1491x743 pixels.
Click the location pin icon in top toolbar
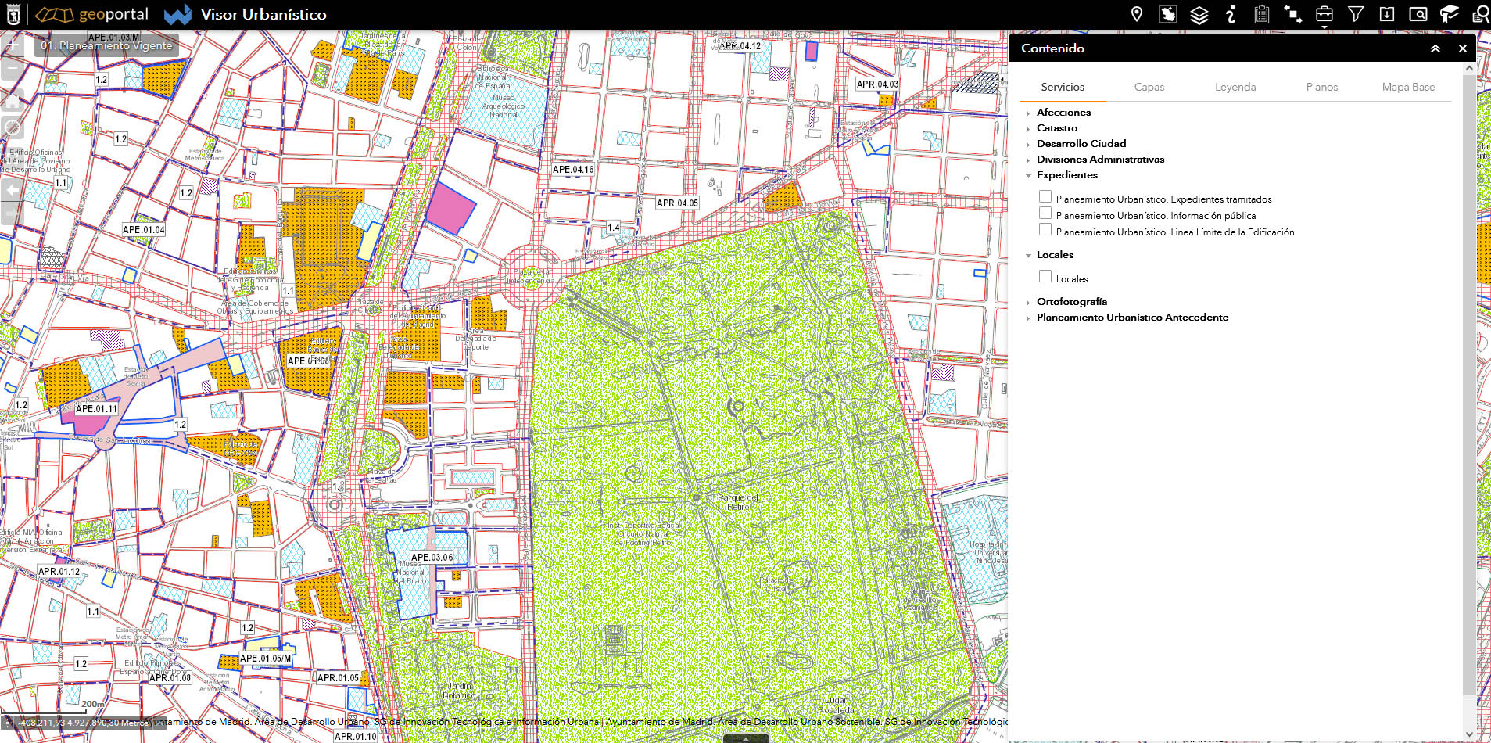pos(1137,14)
